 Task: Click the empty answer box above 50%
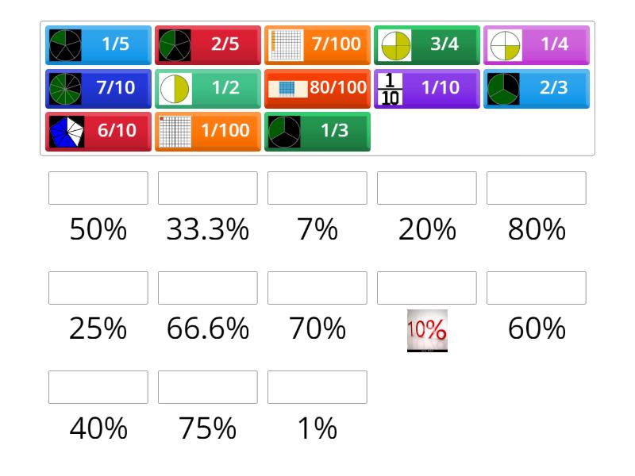pyautogui.click(x=97, y=188)
